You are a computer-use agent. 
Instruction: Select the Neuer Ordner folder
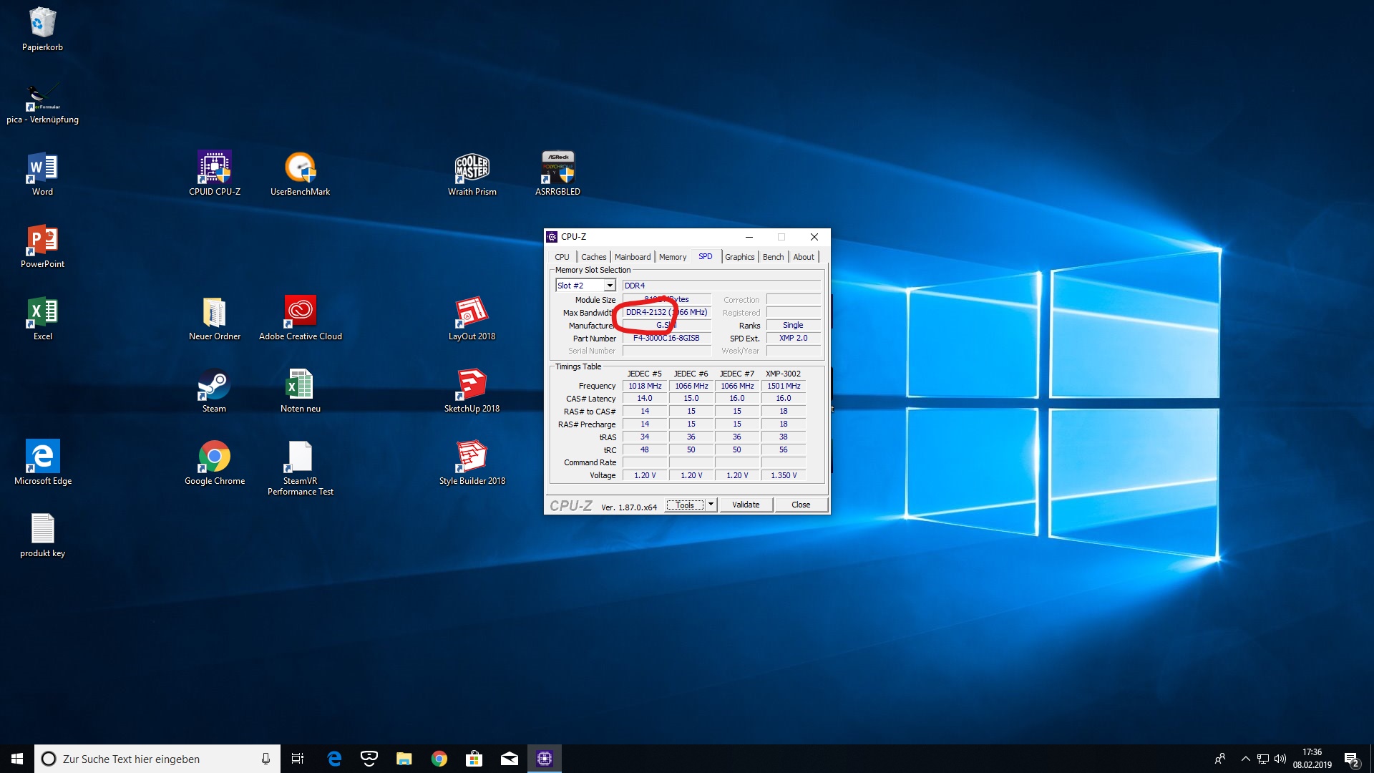(214, 319)
